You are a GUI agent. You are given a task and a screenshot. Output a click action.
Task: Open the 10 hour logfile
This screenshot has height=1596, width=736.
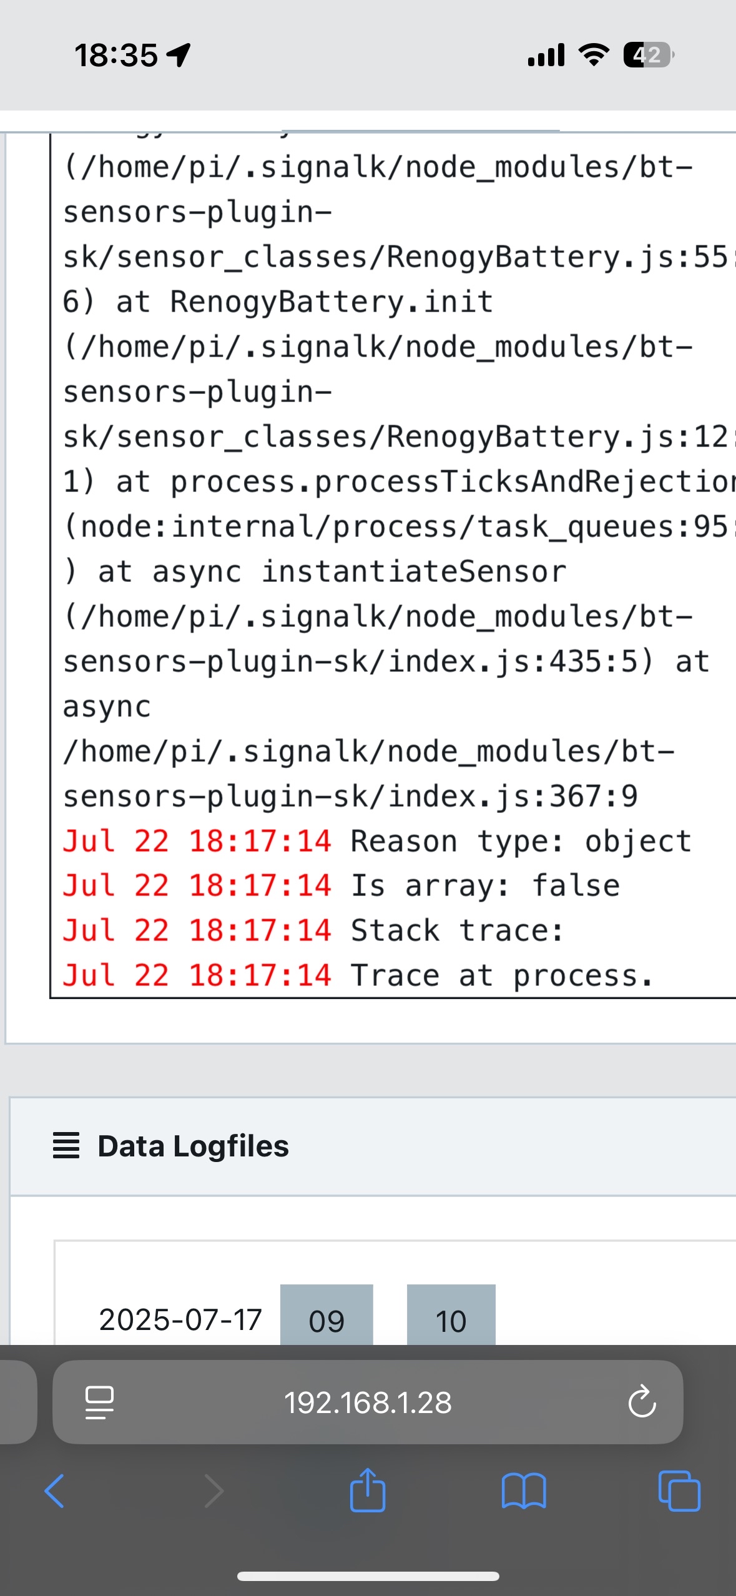(451, 1316)
